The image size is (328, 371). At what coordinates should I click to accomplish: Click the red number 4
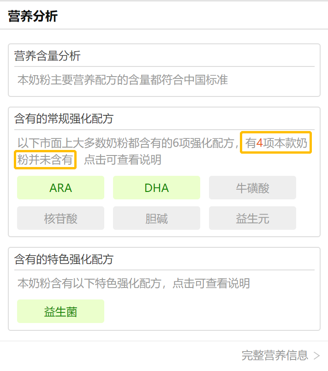tap(259, 143)
